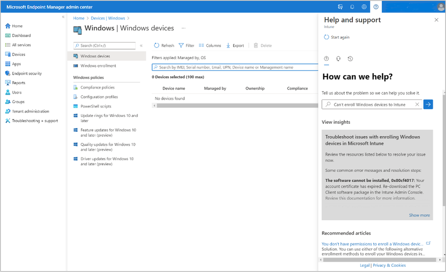
Task: Open Groups in left sidebar
Action: [x=15, y=101]
